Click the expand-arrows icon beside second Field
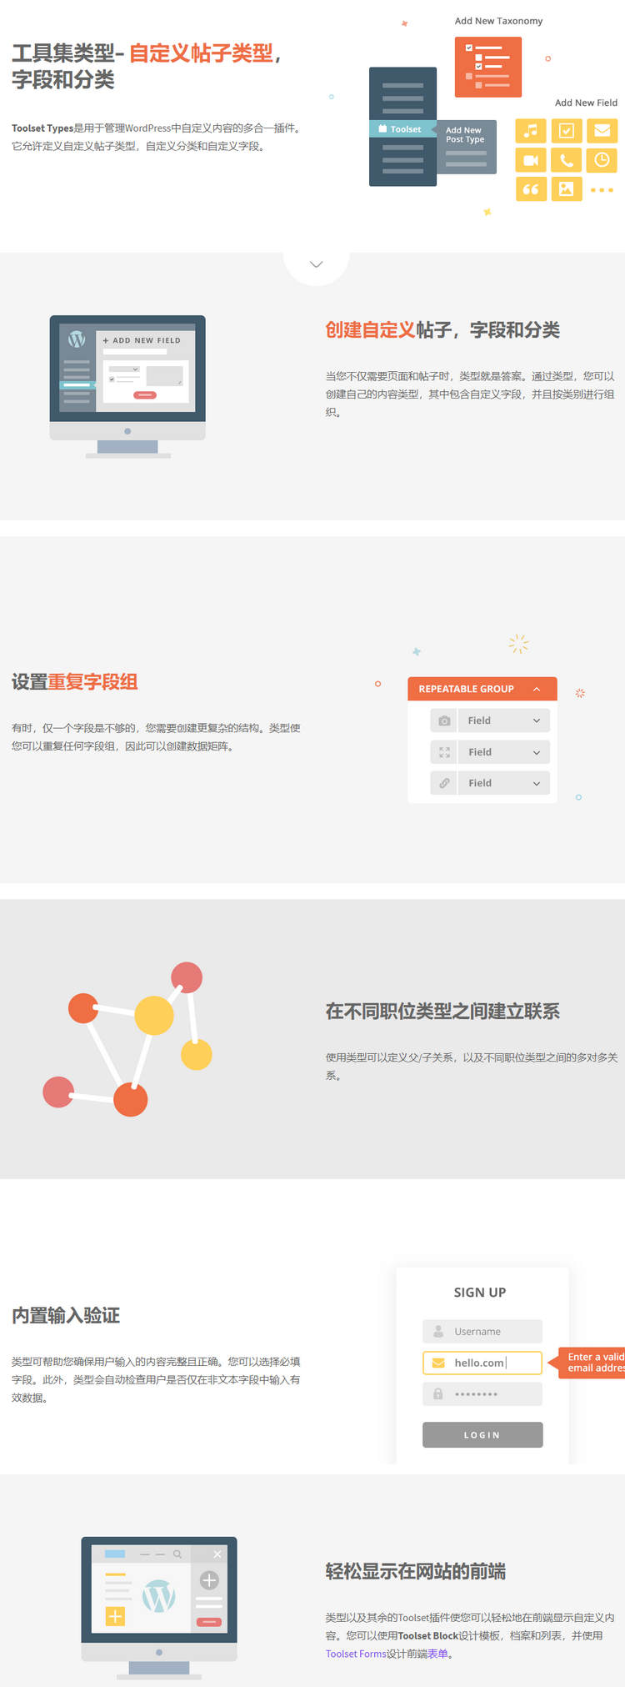The image size is (625, 1687). (x=444, y=752)
